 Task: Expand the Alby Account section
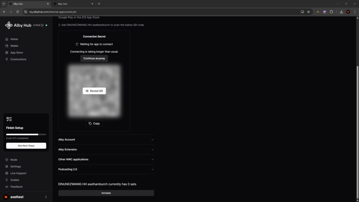point(106,140)
